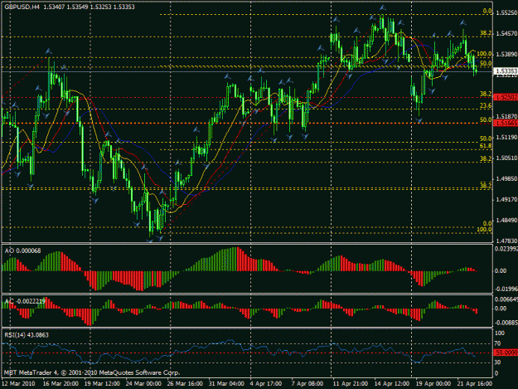Click the RSI(14) 43.0863 indicator label
This screenshot has height=389, width=518.
(27, 335)
